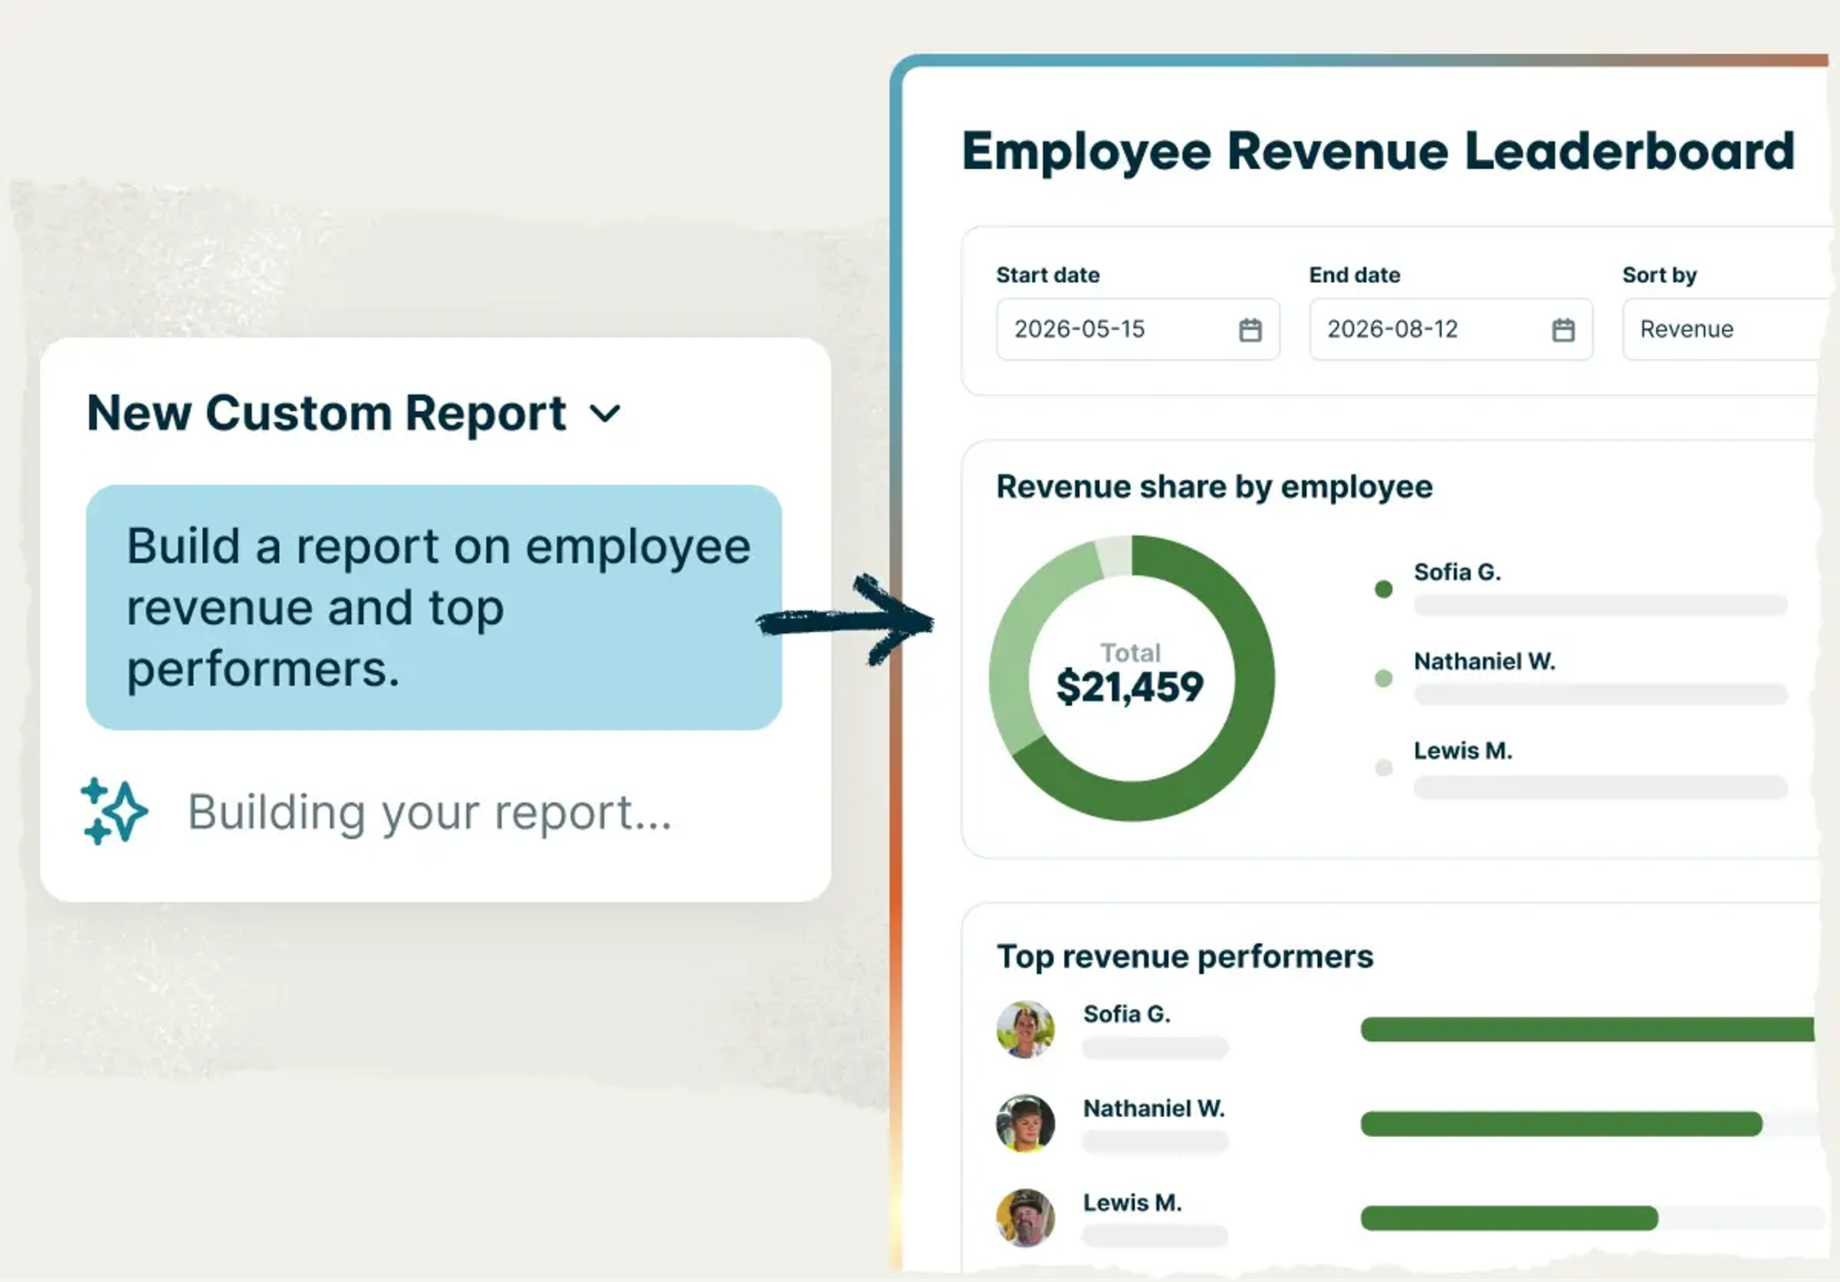This screenshot has height=1282, width=1840.
Task: Click Nathaniel W. name in revenue share legend
Action: (x=1484, y=661)
